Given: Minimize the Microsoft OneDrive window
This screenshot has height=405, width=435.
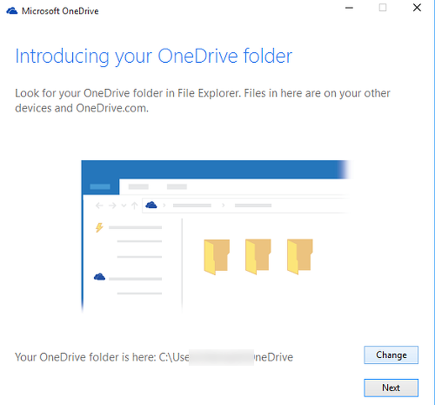Looking at the screenshot, I should pos(349,8).
